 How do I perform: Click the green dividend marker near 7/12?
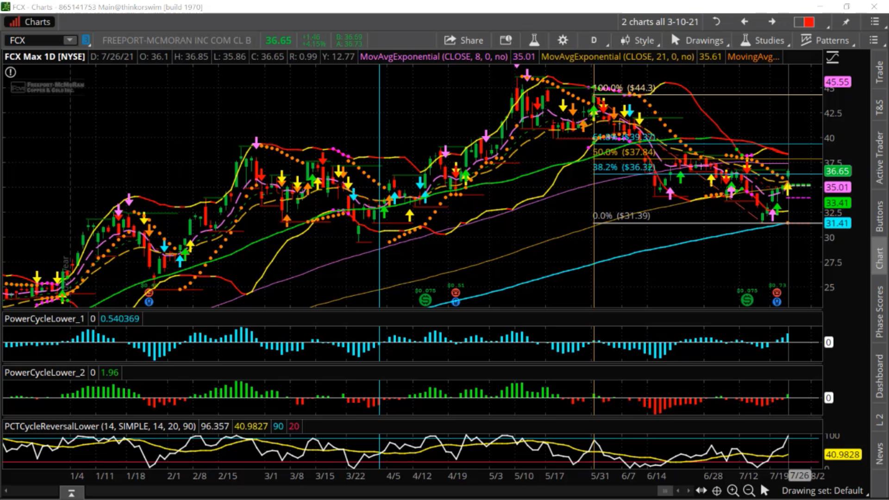click(x=747, y=300)
